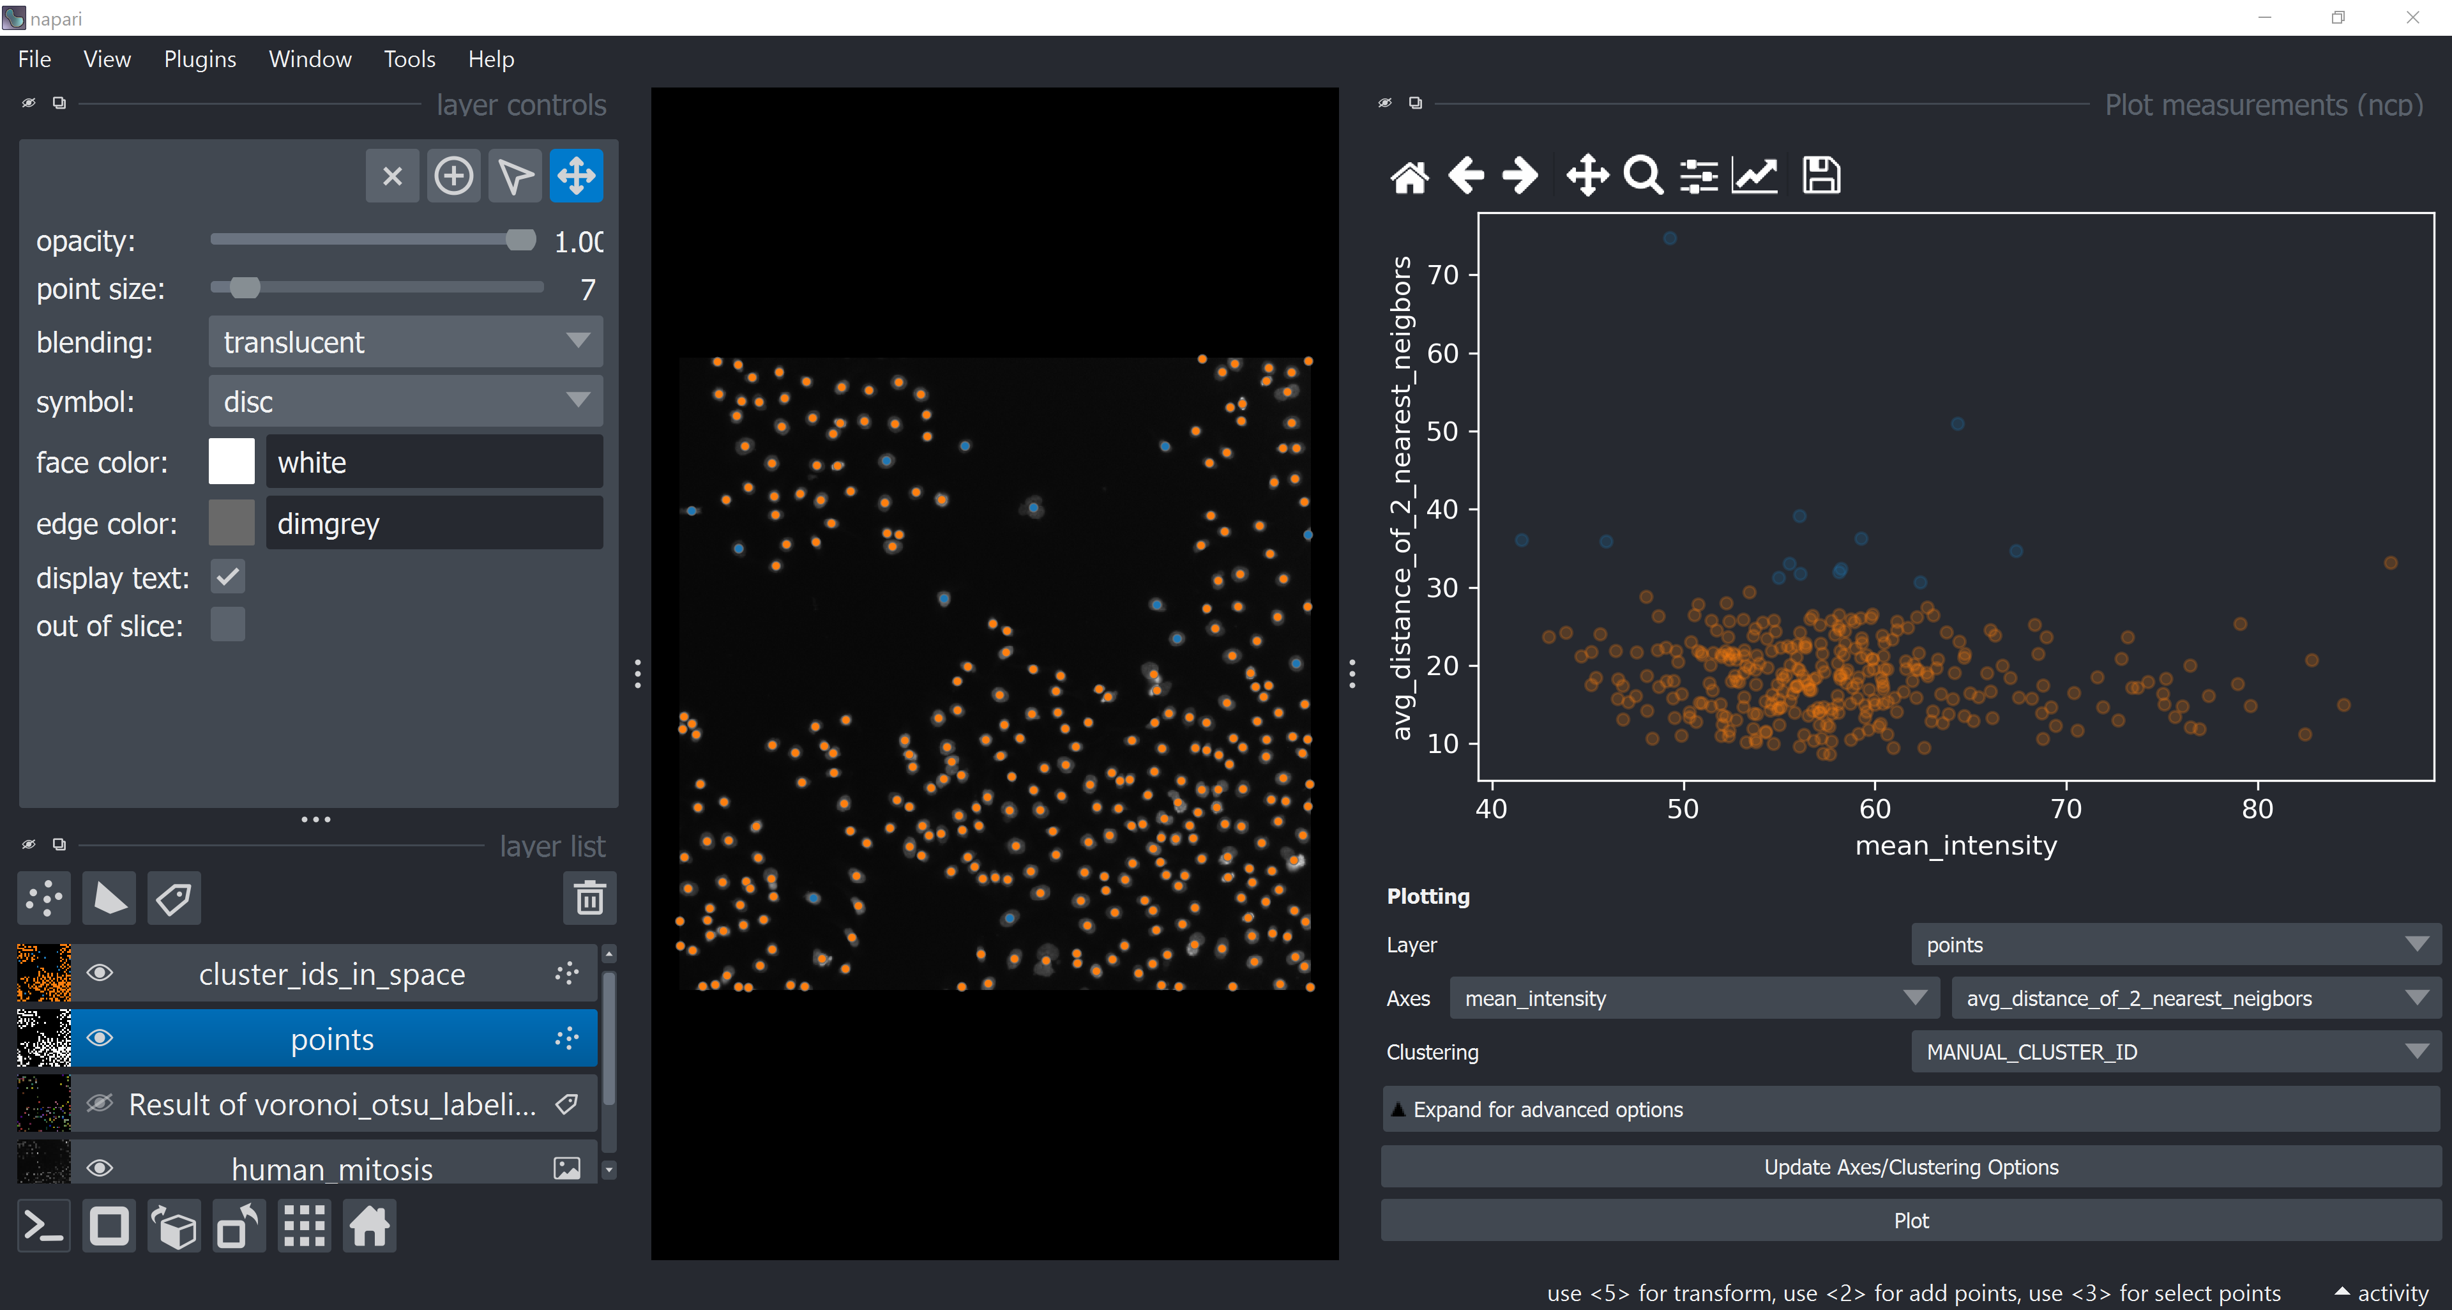Activate the select points arrow tool
2452x1310 pixels.
(x=515, y=176)
